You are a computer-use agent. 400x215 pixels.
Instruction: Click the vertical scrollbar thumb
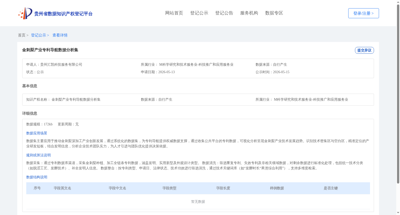click(398, 94)
